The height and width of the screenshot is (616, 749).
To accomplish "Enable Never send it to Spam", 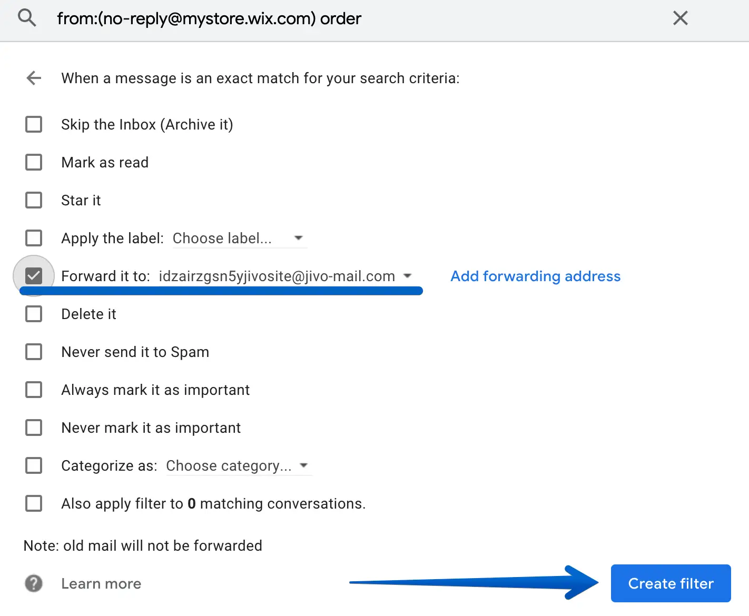I will pyautogui.click(x=34, y=352).
